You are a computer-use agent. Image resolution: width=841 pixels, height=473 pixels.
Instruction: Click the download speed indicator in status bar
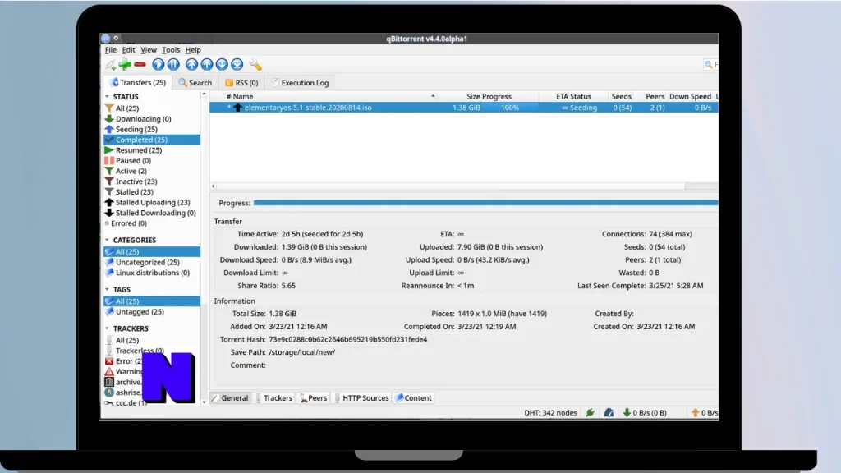(645, 412)
